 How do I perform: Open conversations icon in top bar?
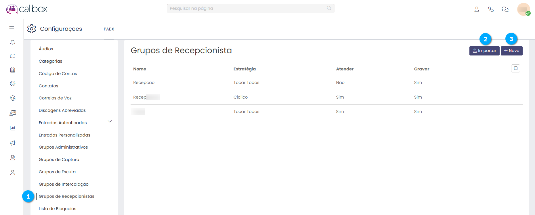505,9
